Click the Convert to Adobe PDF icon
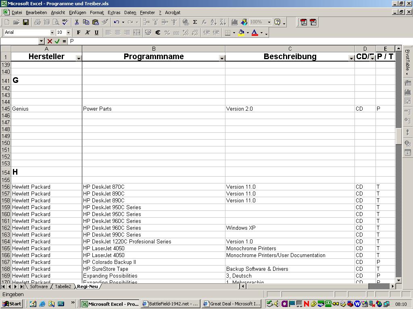The width and height of the screenshot is (413, 309). 304,23
